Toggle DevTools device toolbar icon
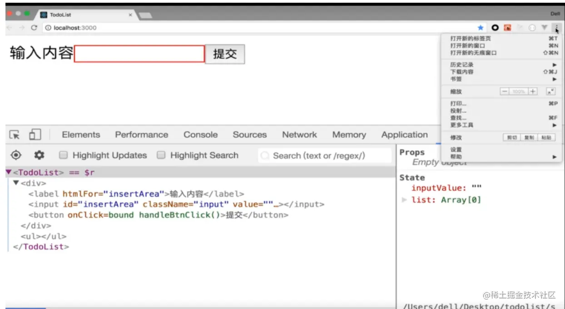The width and height of the screenshot is (565, 309). 35,135
